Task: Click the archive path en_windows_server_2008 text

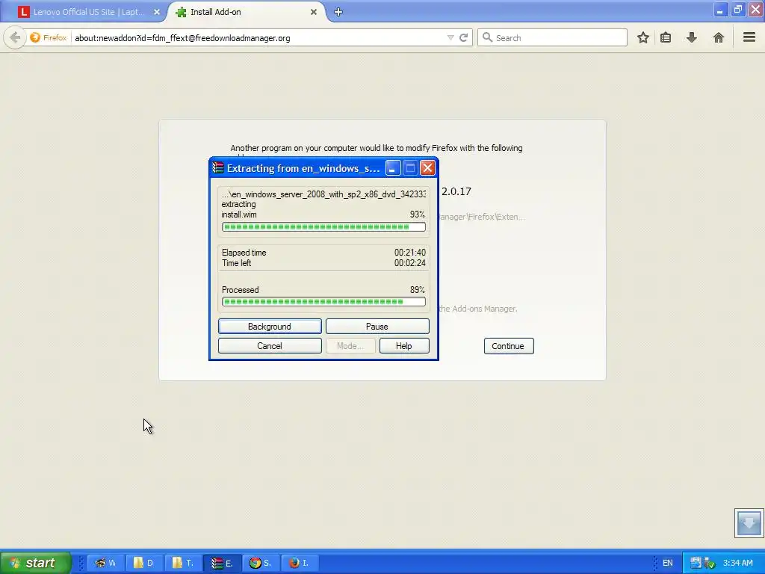Action: click(x=323, y=194)
